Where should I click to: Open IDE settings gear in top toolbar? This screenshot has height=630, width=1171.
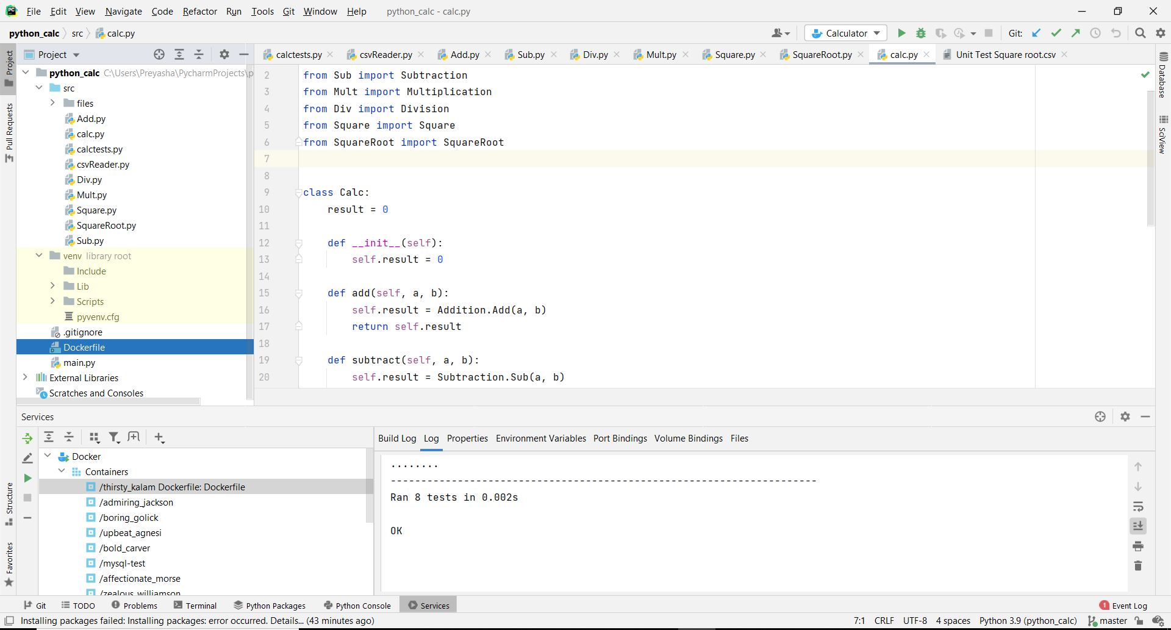[1161, 33]
